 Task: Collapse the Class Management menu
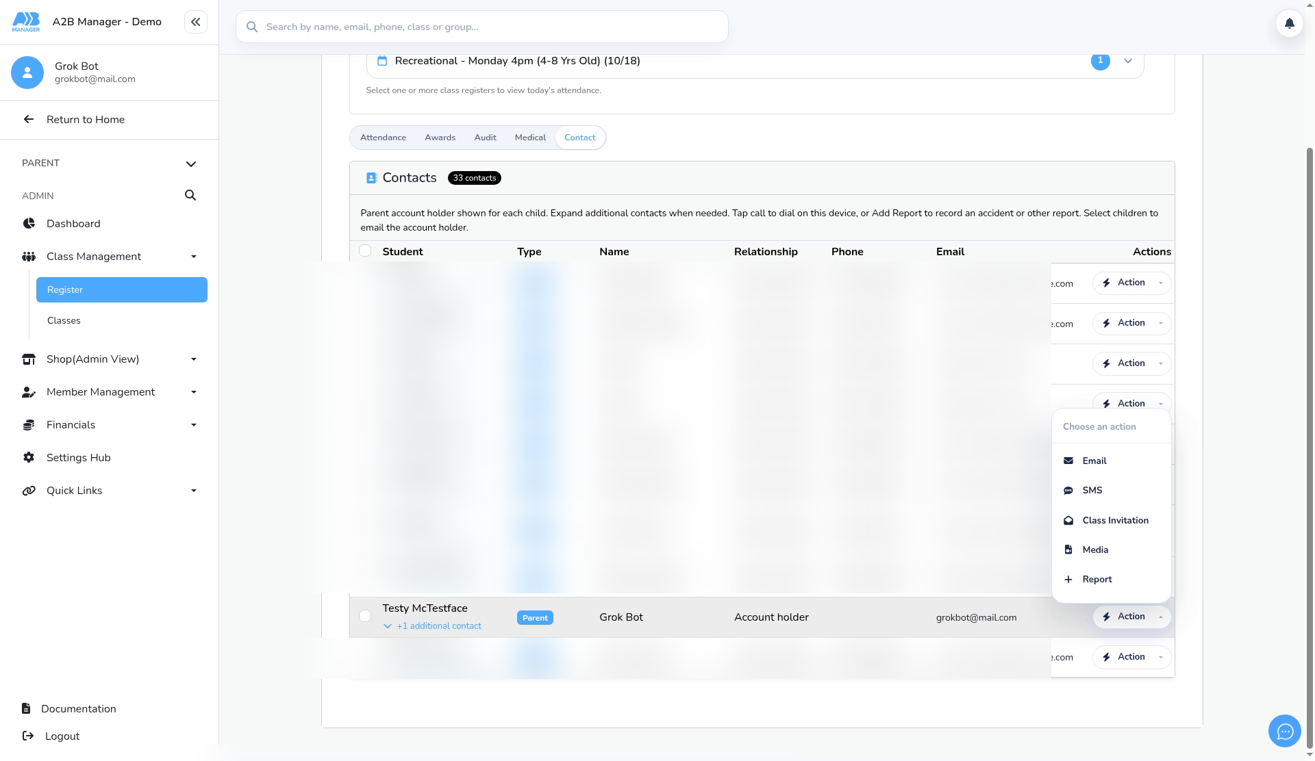(194, 257)
